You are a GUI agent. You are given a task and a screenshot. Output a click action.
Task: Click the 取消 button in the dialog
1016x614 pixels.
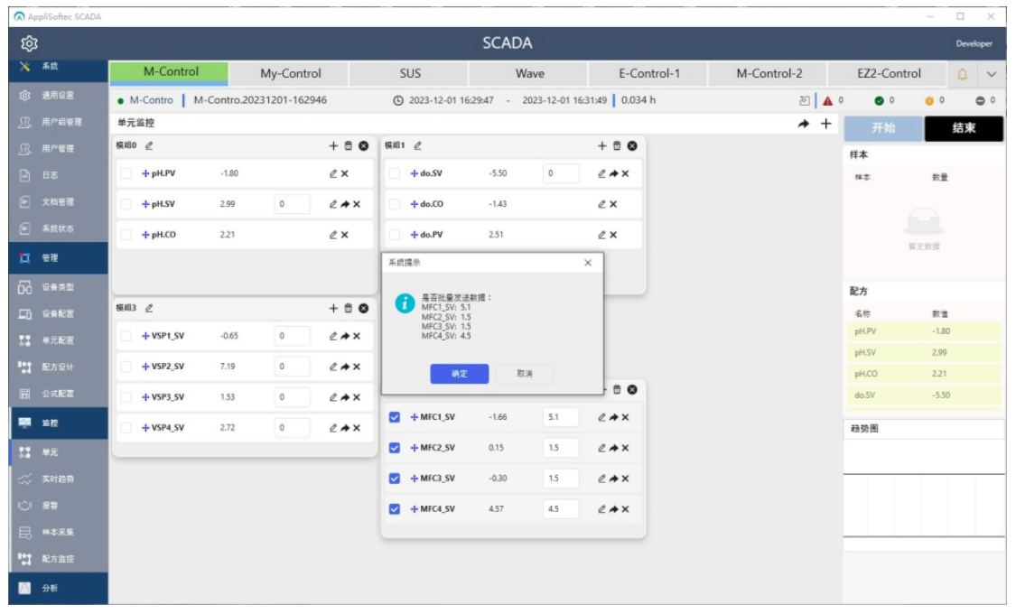[x=524, y=374]
